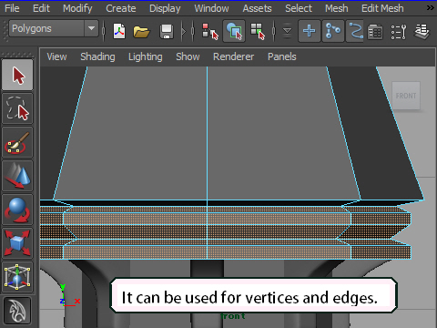The height and width of the screenshot is (328, 437).
Task: Select by hierarchy mode icon
Action: click(210, 31)
